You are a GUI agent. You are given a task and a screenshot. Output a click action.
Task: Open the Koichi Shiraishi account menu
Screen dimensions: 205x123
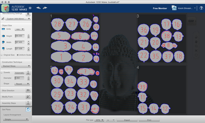point(184,8)
